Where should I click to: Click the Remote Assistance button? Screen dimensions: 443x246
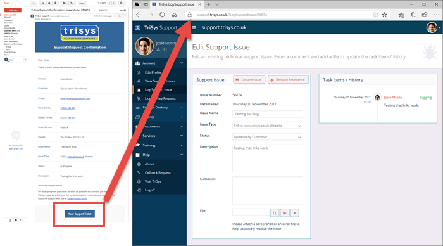point(288,80)
